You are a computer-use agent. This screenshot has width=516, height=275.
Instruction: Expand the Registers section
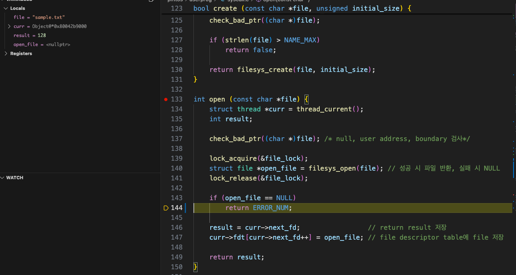pos(6,53)
